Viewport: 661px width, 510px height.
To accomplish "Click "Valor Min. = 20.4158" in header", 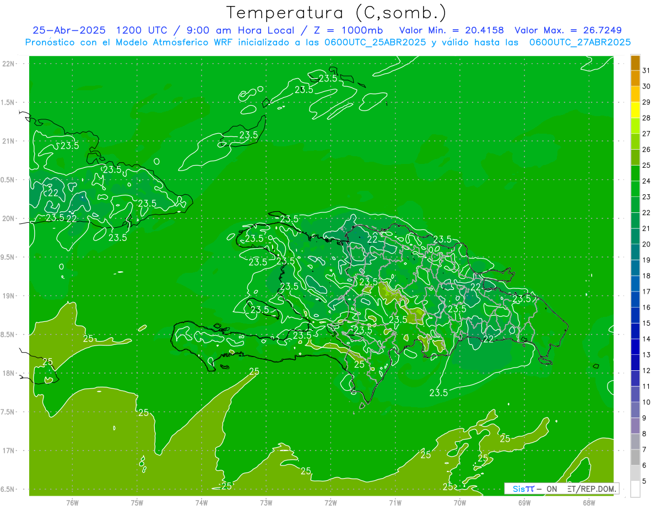I will [452, 30].
